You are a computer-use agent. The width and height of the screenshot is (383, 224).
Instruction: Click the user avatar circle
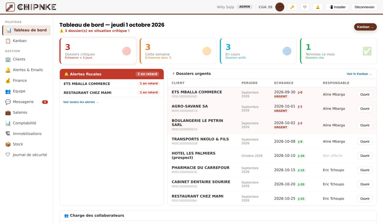[280, 7]
